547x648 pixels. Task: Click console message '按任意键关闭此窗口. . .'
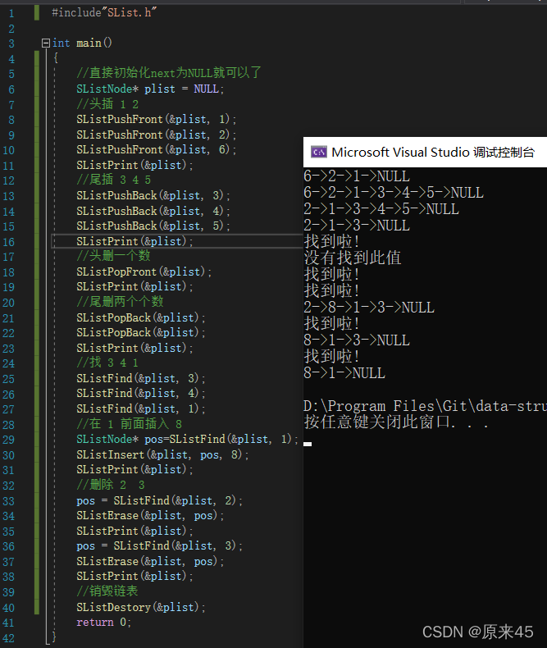coord(396,422)
